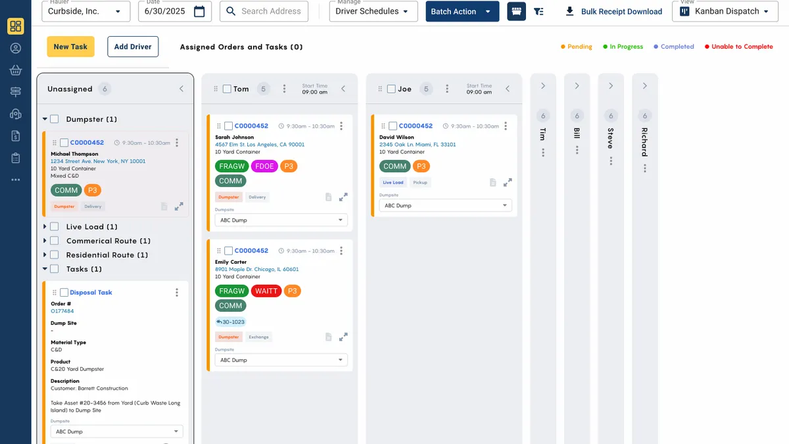Expand Sarah Johnson order card fullscreen

(343, 197)
